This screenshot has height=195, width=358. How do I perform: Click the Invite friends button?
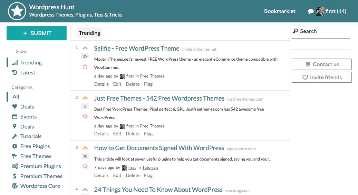322,77
